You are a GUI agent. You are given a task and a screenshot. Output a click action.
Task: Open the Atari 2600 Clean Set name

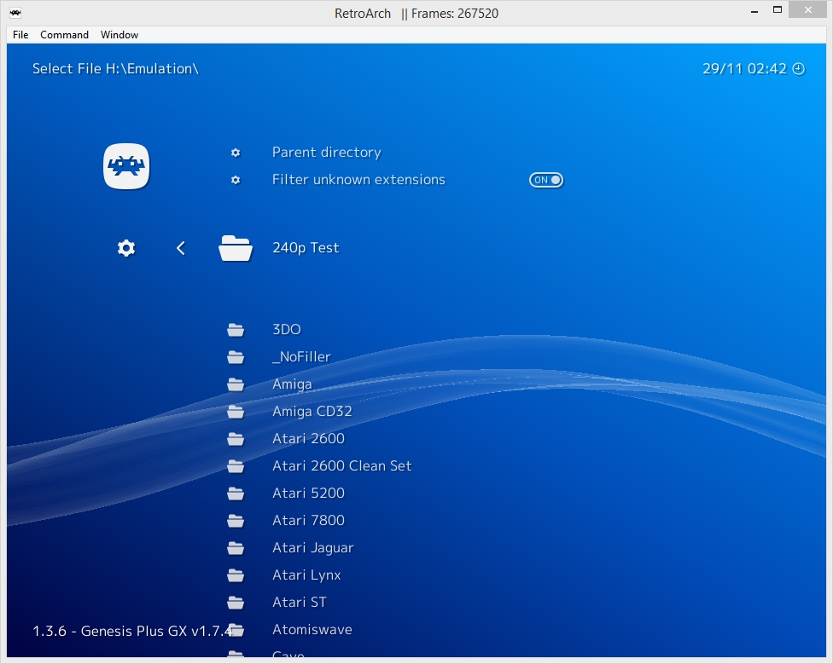point(342,465)
